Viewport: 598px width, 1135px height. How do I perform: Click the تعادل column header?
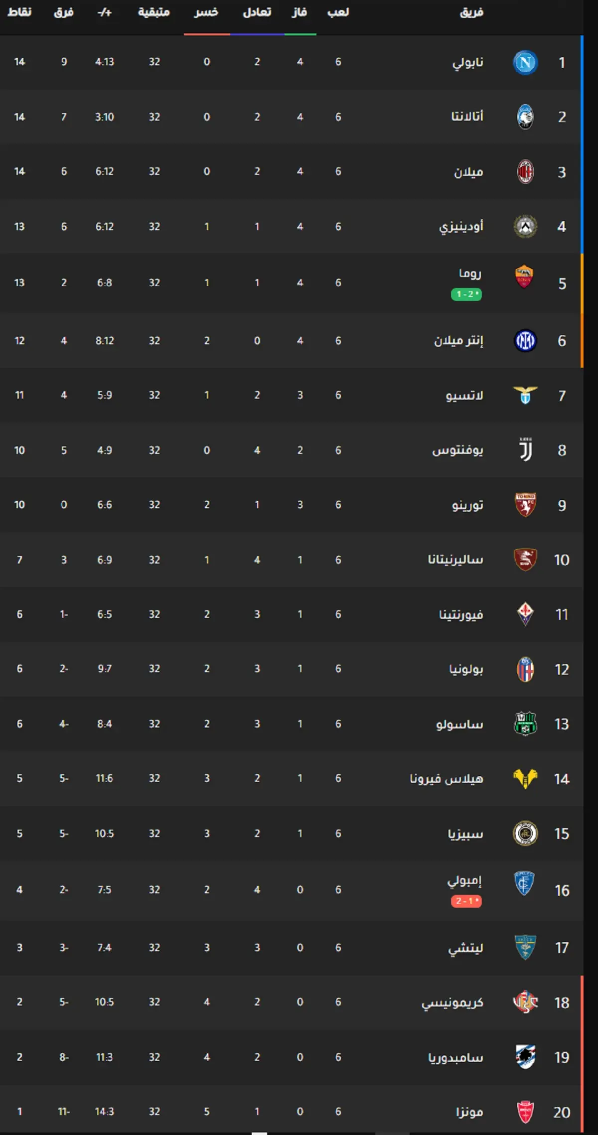[x=257, y=12]
